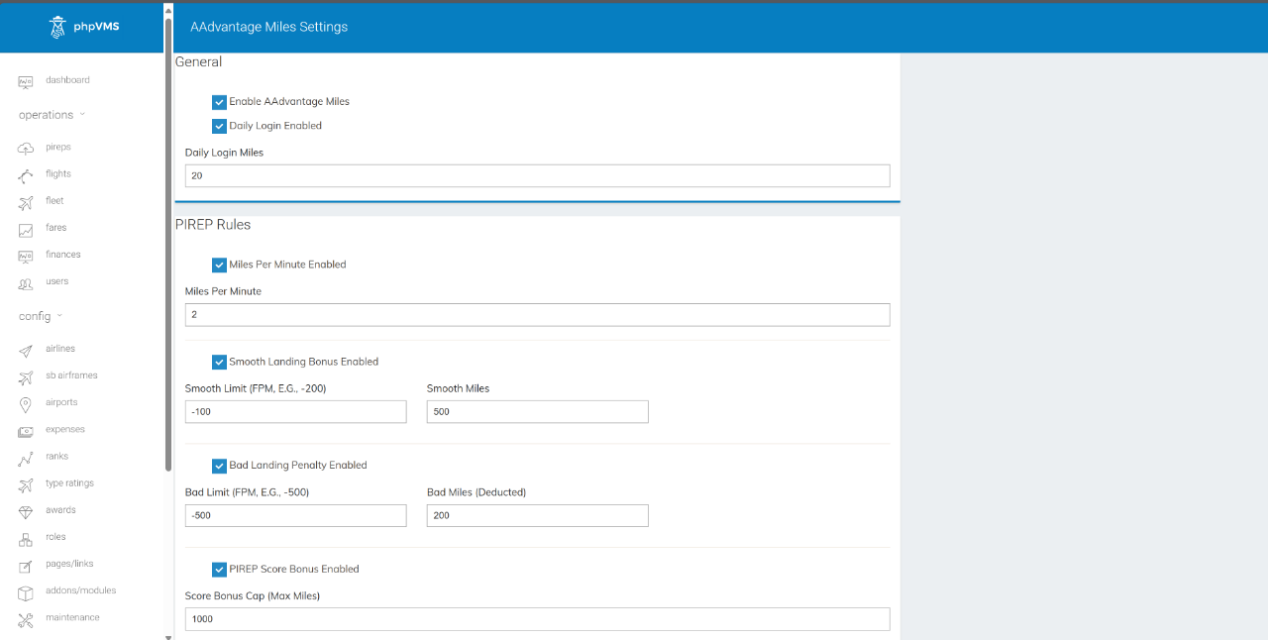Click the phpVMS logo in header
1268x640 pixels.
[84, 27]
